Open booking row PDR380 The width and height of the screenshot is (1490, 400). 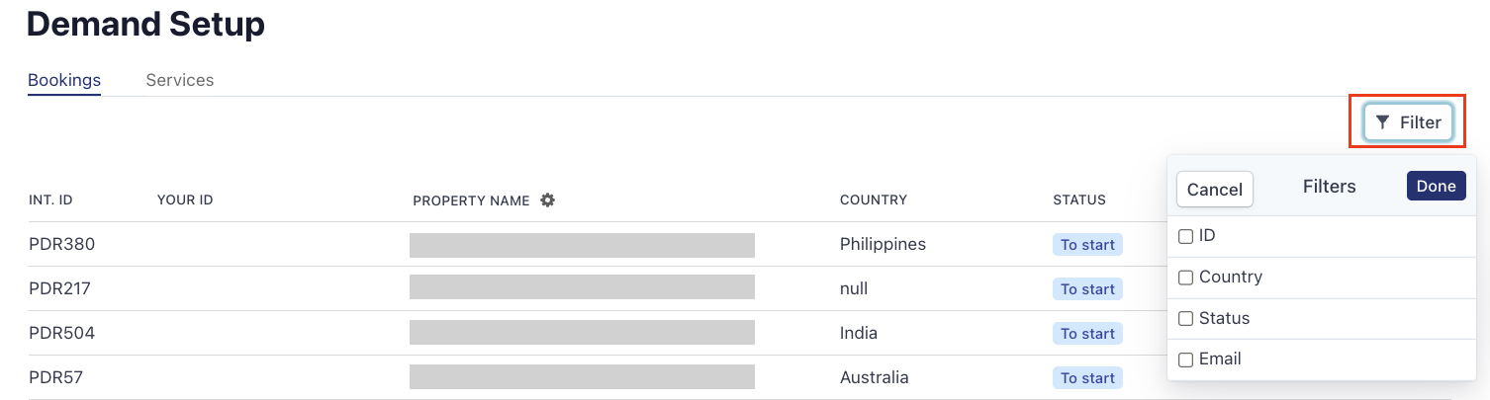click(x=61, y=244)
